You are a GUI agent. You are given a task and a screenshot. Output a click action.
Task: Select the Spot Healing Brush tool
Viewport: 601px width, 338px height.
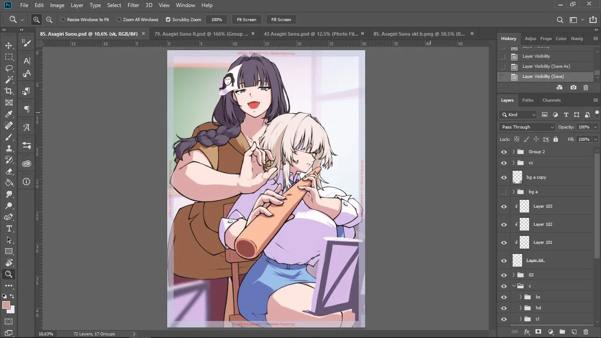[9, 126]
